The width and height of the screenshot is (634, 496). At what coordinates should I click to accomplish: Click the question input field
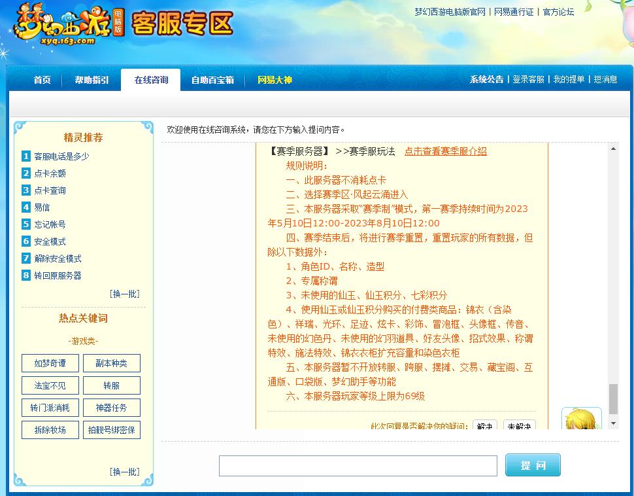(358, 465)
